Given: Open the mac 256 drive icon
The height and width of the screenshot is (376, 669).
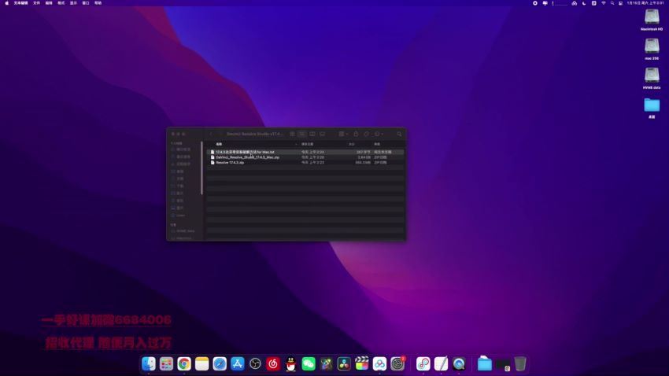Looking at the screenshot, I should [x=652, y=49].
